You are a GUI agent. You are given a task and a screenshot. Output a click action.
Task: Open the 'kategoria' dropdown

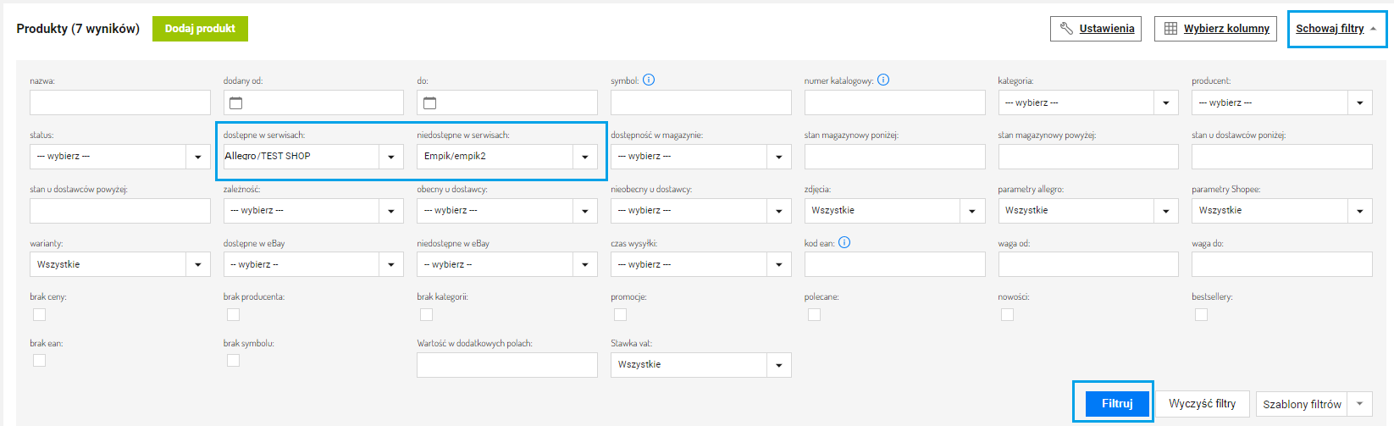click(x=1165, y=103)
